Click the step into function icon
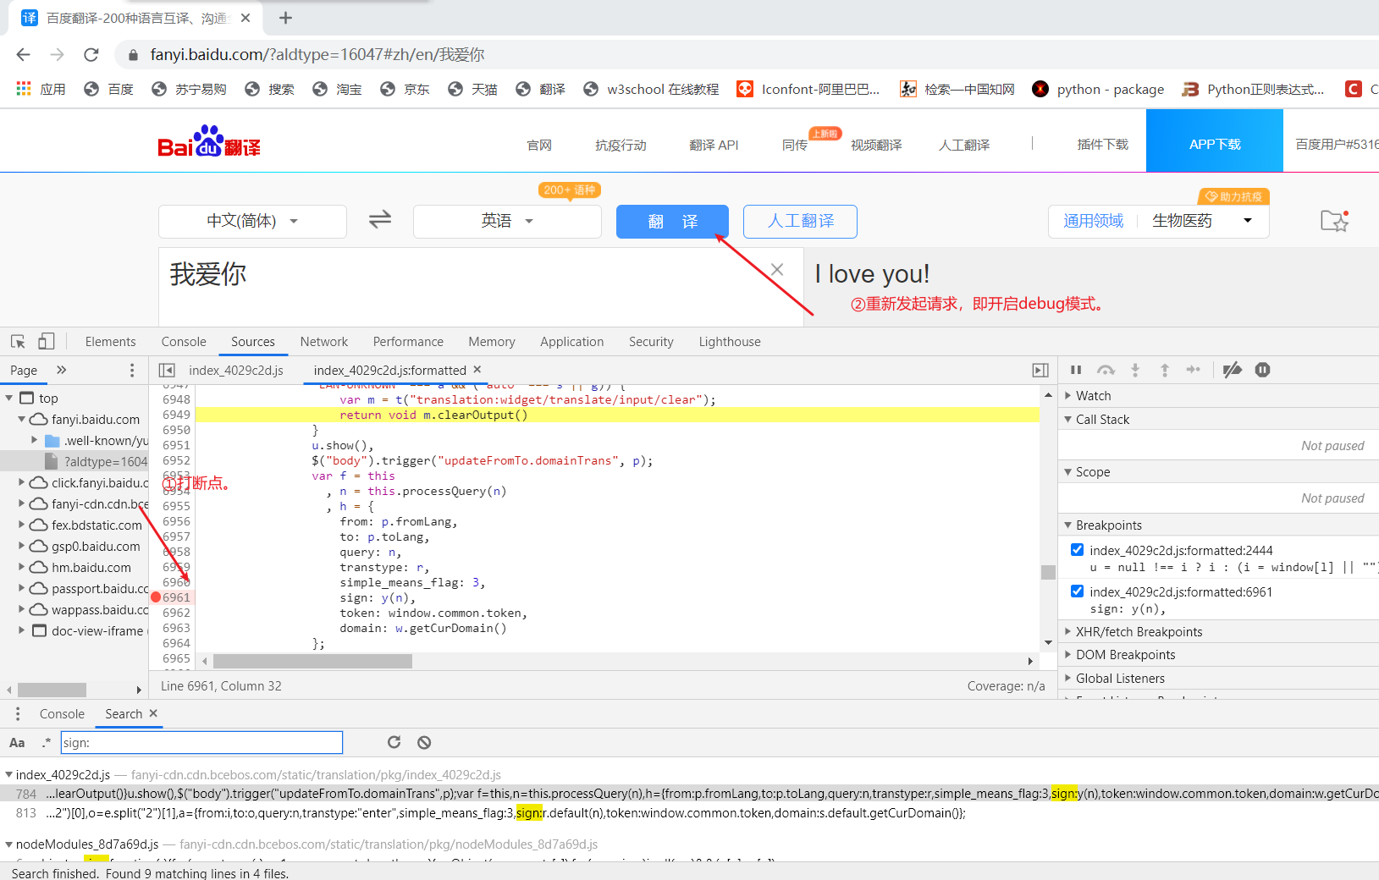Image resolution: width=1379 pixels, height=880 pixels. point(1135,370)
